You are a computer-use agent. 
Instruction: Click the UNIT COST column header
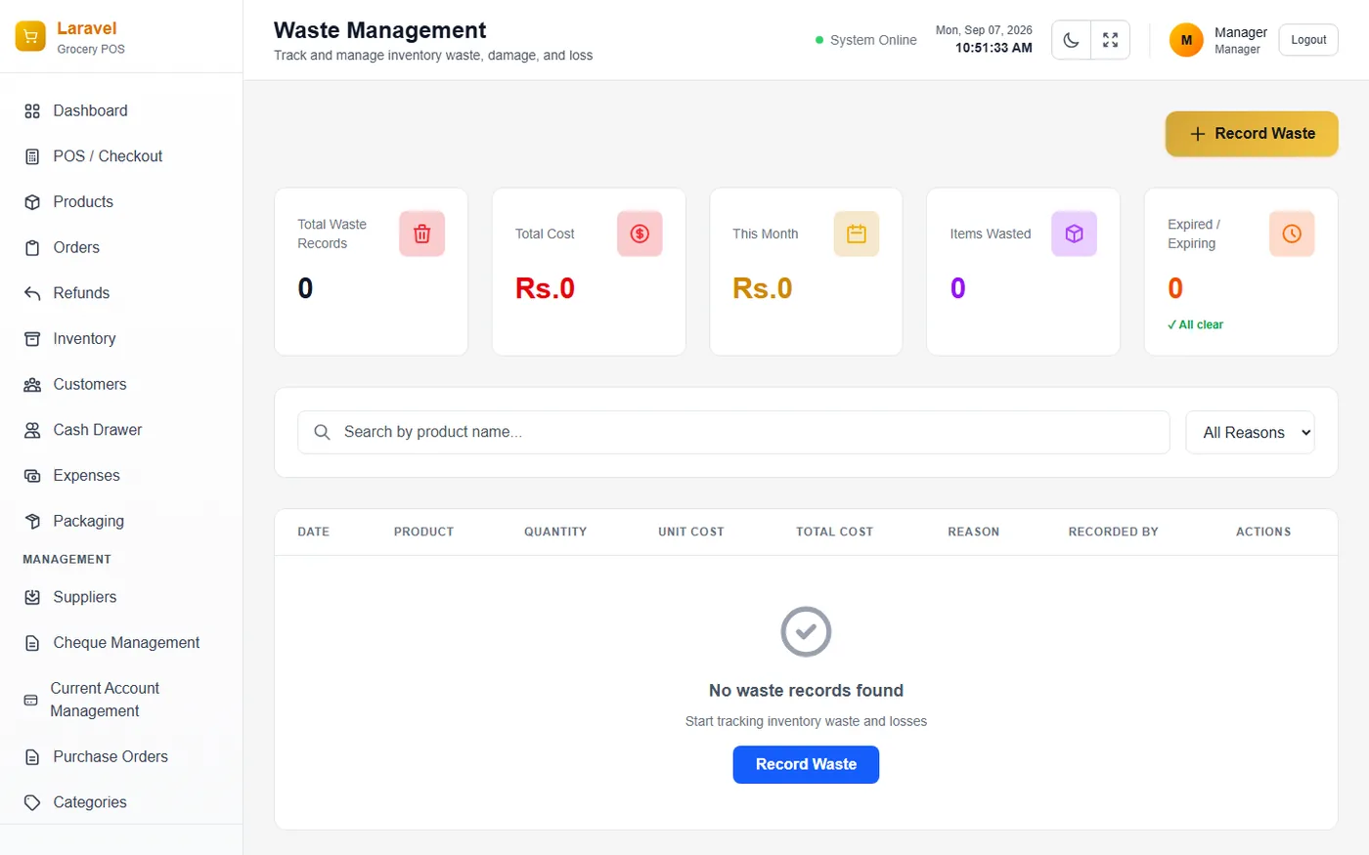coord(691,533)
